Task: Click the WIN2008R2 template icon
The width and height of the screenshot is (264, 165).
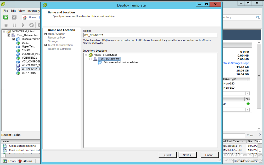Action: pyautogui.click(x=18, y=65)
